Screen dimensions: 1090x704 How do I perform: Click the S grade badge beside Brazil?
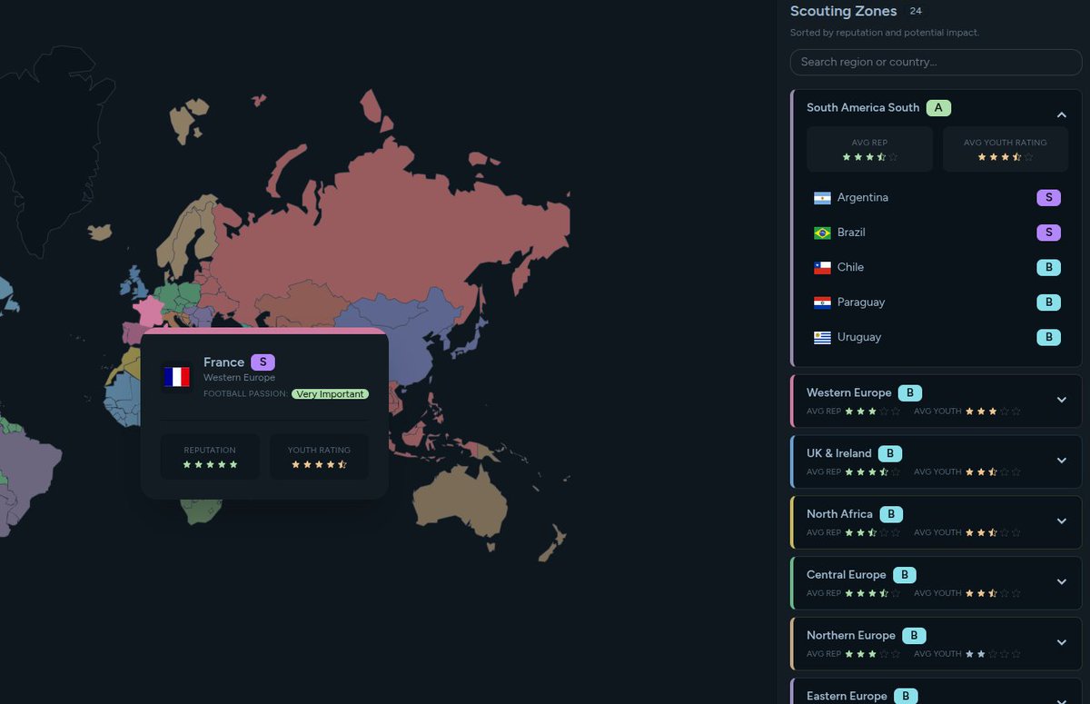(1048, 233)
